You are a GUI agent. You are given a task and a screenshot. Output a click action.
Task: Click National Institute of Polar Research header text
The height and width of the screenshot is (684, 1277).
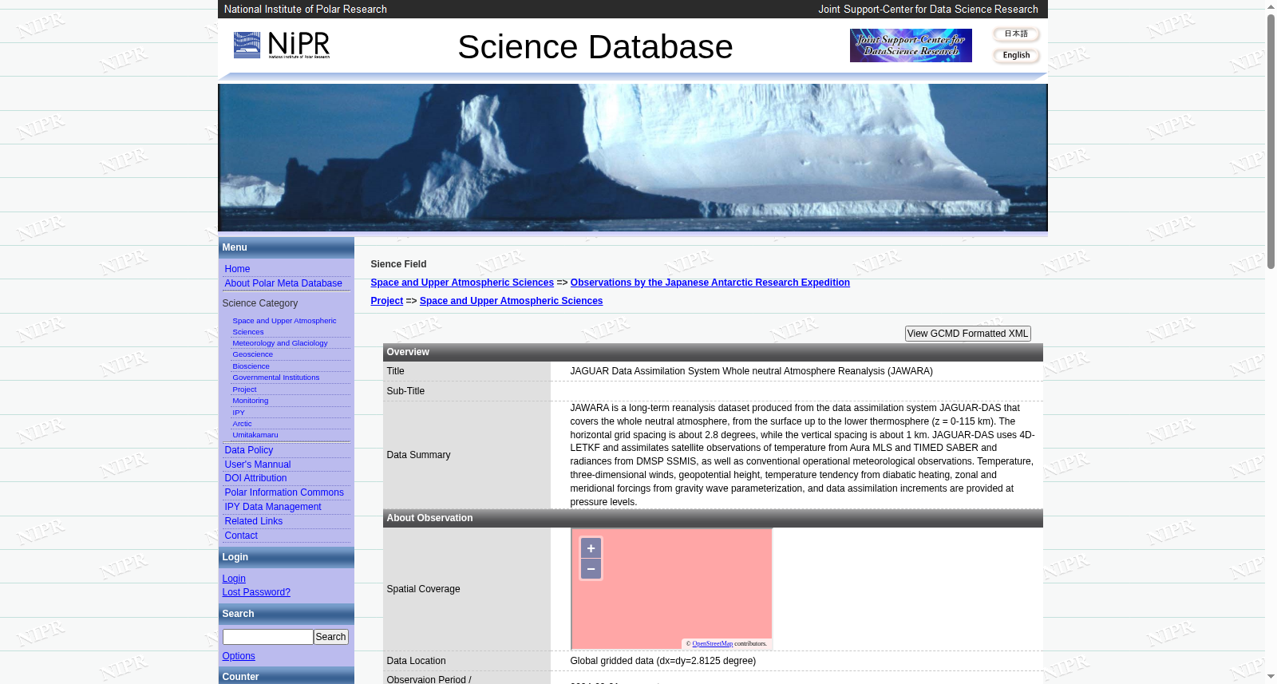click(305, 9)
